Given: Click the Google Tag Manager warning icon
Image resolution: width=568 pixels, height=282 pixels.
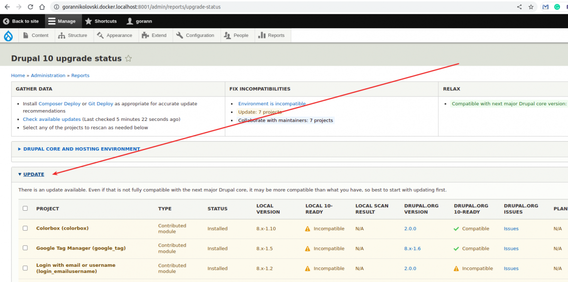Looking at the screenshot, I should click(x=308, y=248).
